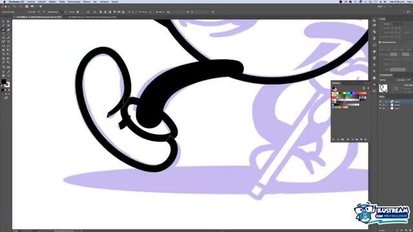Viewport: 413px width, 232px height.
Task: Click the light bulb icon in the panel dock
Action: point(374,39)
